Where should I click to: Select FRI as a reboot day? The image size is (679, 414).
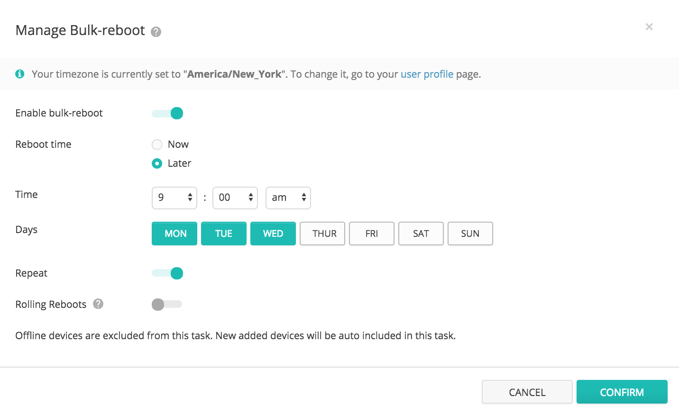pyautogui.click(x=372, y=234)
